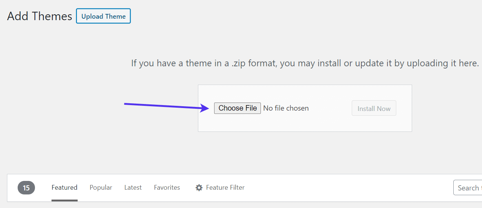Go to the Favorites tab
Screen dimensions: 482x208
167,187
